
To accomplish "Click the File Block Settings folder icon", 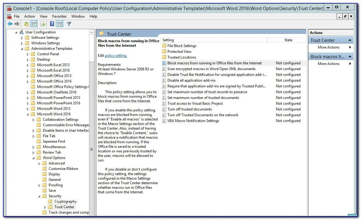I will tap(164, 46).
